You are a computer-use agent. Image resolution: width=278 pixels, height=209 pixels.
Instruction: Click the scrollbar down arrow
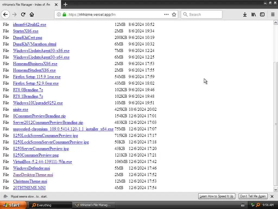(x=276, y=190)
